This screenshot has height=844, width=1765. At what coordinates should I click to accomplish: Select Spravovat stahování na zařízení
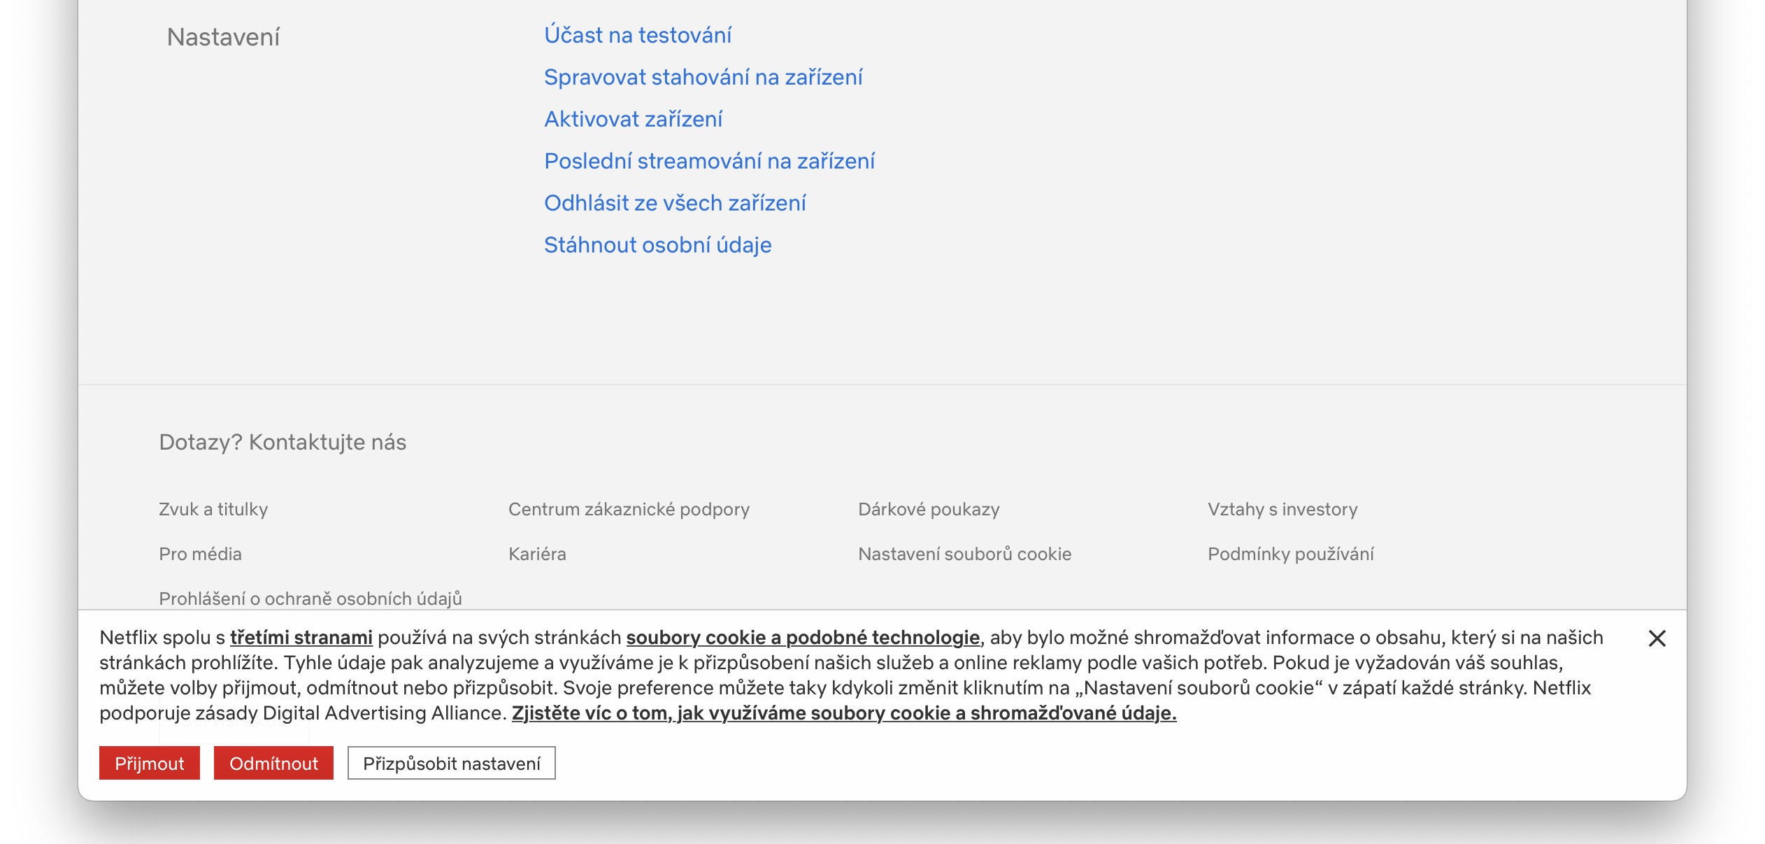click(703, 77)
